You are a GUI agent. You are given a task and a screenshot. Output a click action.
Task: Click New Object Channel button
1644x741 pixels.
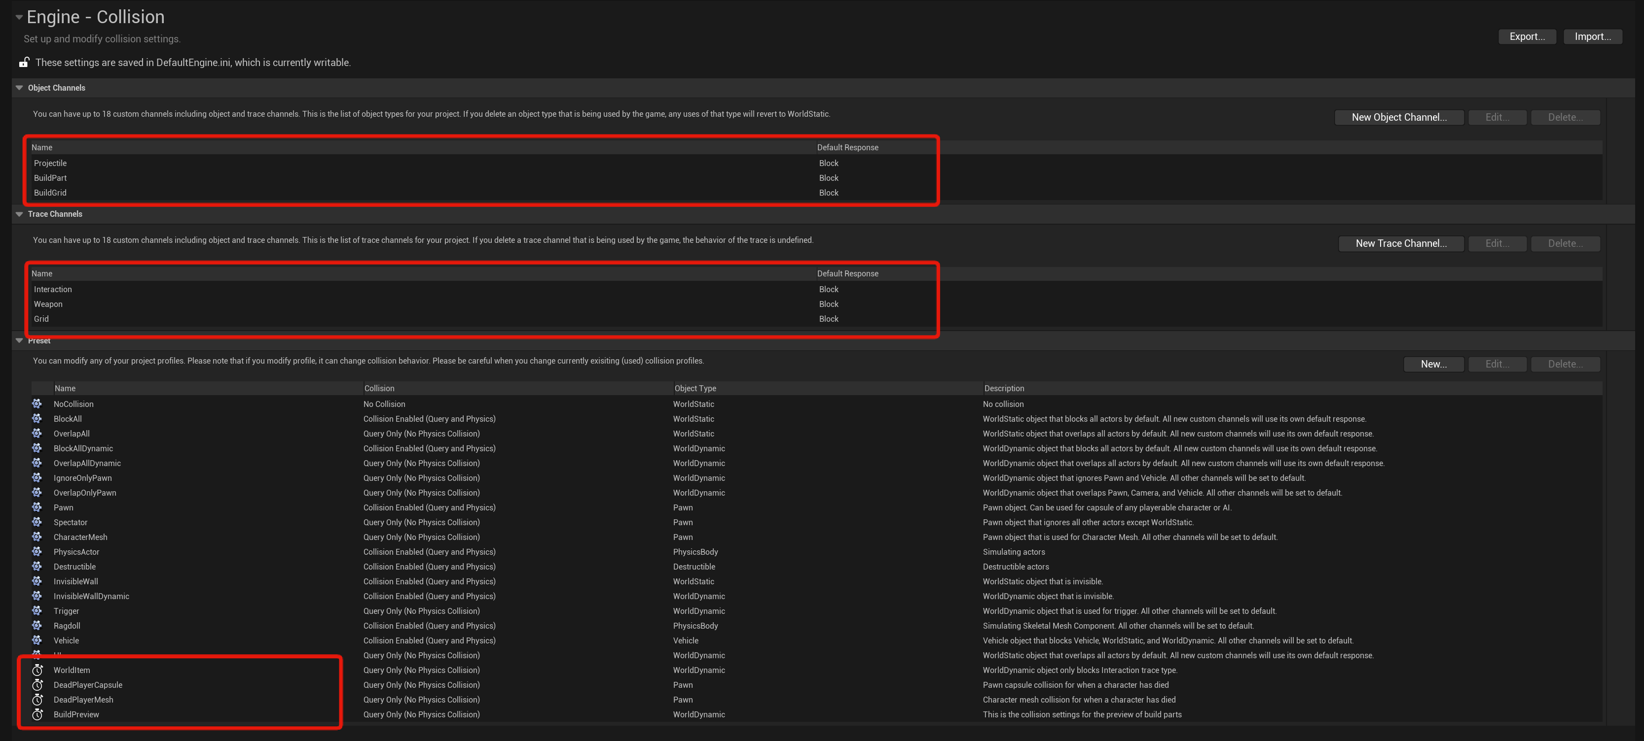pos(1399,117)
